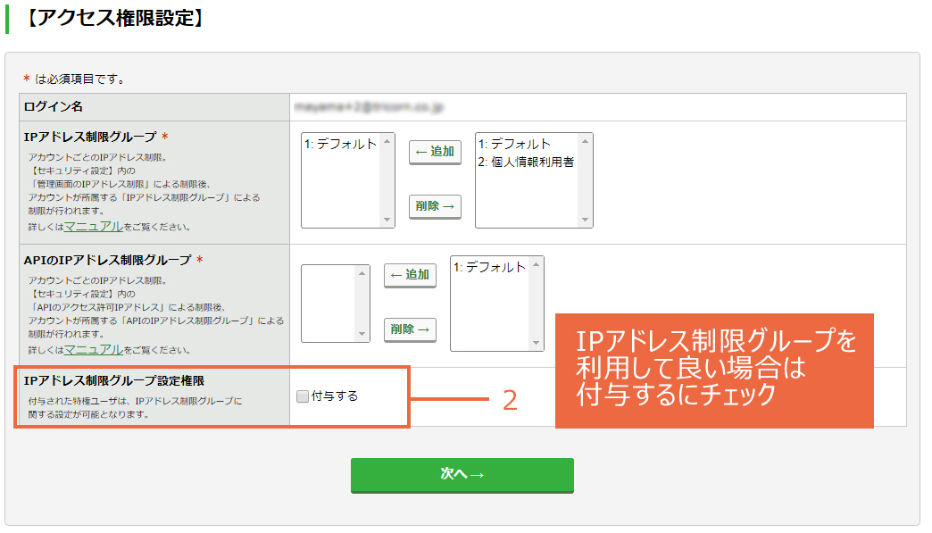Click up arrow of right IP group list scrollbar
The image size is (932, 533).
coord(585,141)
